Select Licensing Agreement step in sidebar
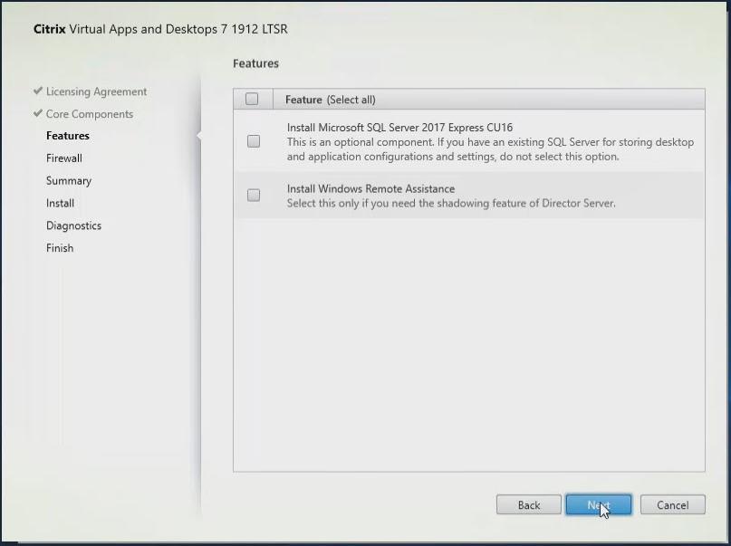This screenshot has width=731, height=546. pos(97,91)
